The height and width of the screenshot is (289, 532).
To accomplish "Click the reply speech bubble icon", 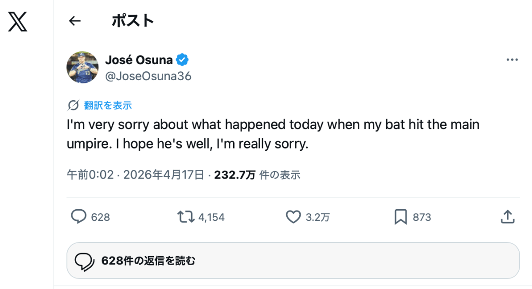I will click(x=78, y=217).
